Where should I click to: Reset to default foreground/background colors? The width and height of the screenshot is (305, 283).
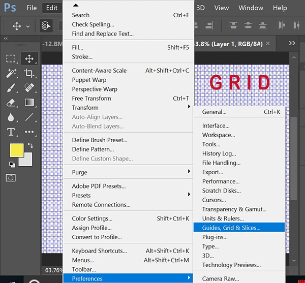tap(12, 164)
